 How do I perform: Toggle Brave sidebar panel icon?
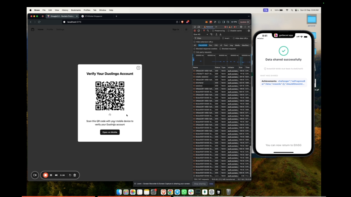click(x=223, y=22)
